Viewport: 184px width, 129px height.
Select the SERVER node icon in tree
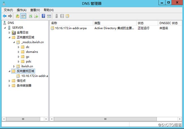tap(9, 28)
